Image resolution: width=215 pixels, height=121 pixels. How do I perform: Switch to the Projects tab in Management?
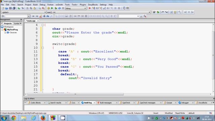tap(8, 24)
